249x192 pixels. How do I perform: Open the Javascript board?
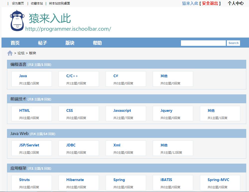(122, 111)
